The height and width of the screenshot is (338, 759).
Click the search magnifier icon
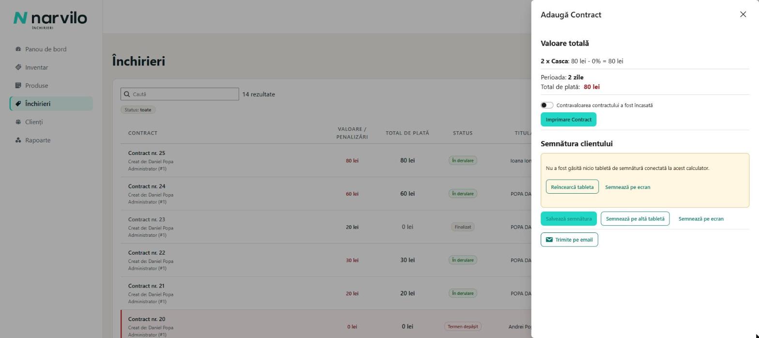point(127,94)
